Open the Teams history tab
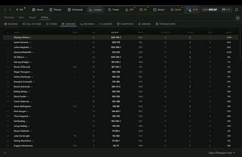Screen dimensions: 242x157 [x=52, y=24]
